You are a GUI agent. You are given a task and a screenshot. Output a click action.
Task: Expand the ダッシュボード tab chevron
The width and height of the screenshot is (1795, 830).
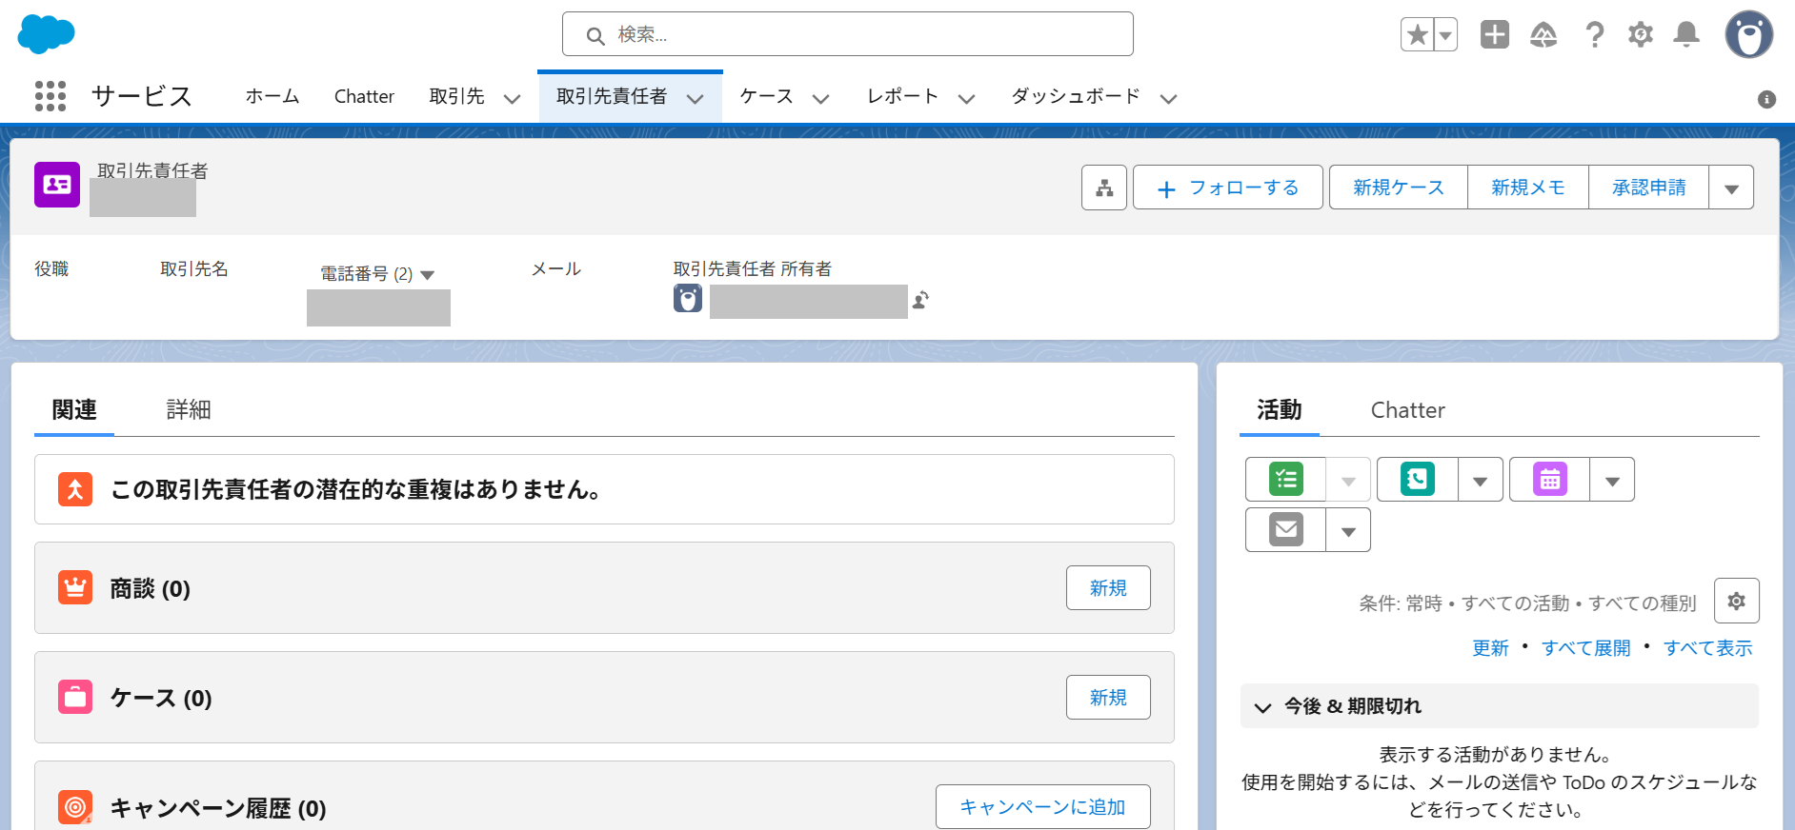[x=1169, y=98]
